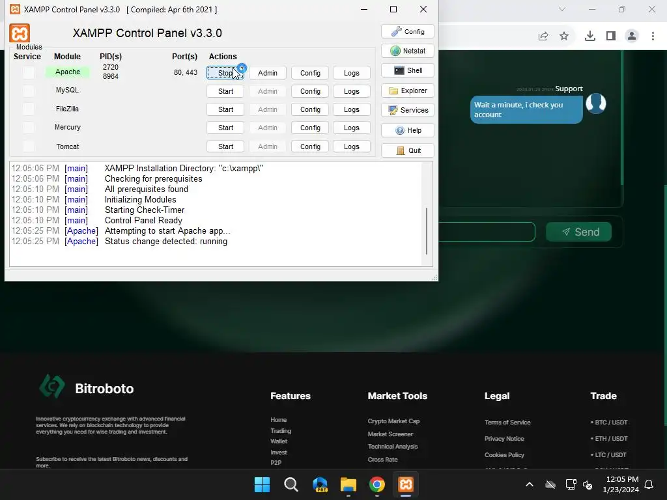667x500 pixels.
Task: View Apache Logs
Action: pyautogui.click(x=351, y=73)
